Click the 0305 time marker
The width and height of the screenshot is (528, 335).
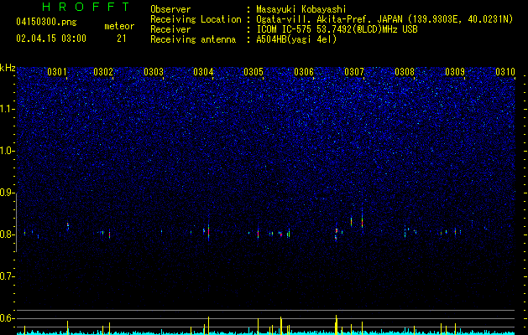pos(254,72)
